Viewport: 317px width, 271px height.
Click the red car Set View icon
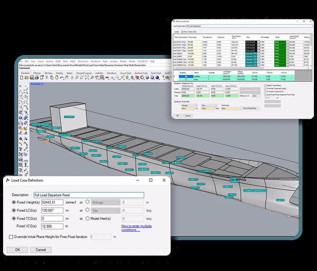coord(107,77)
